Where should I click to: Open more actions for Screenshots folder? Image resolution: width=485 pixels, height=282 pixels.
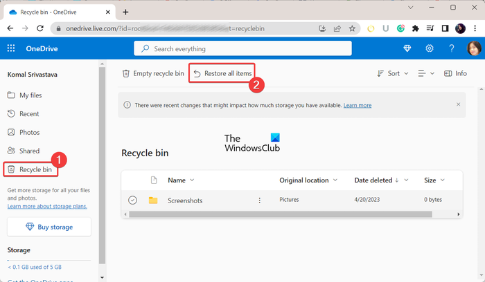260,200
